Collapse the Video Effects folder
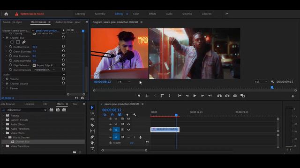Screen dimensions: 300x168 [x=3, y=133]
